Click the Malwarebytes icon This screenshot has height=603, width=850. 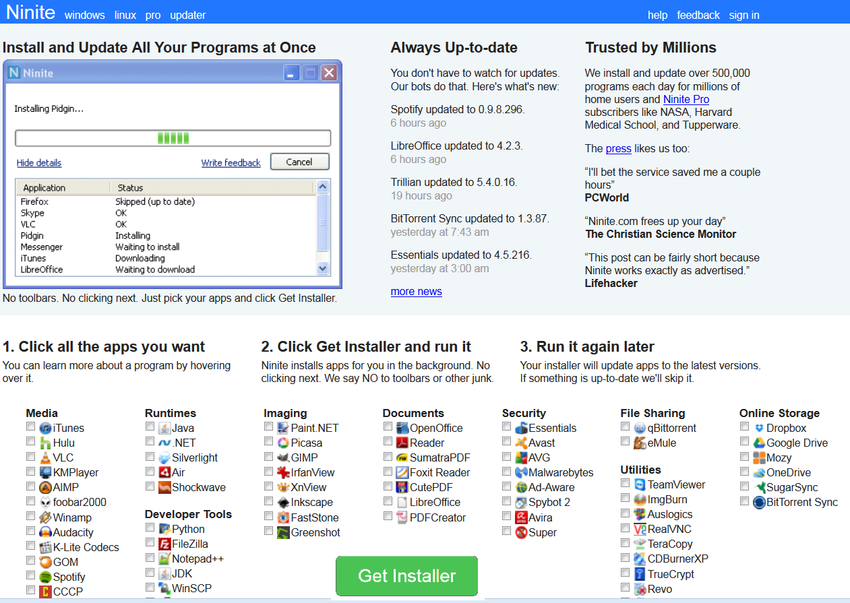tap(521, 472)
